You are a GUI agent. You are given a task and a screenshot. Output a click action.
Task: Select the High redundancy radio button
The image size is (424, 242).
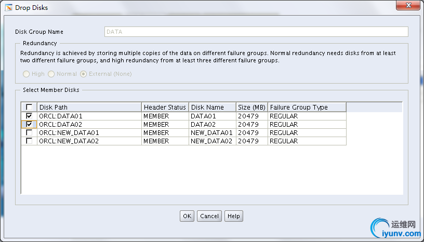click(x=26, y=74)
